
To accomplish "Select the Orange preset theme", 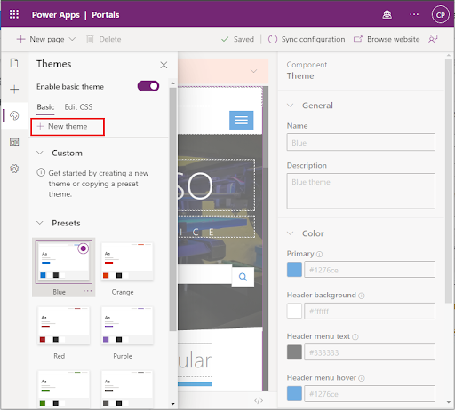I will pyautogui.click(x=127, y=262).
